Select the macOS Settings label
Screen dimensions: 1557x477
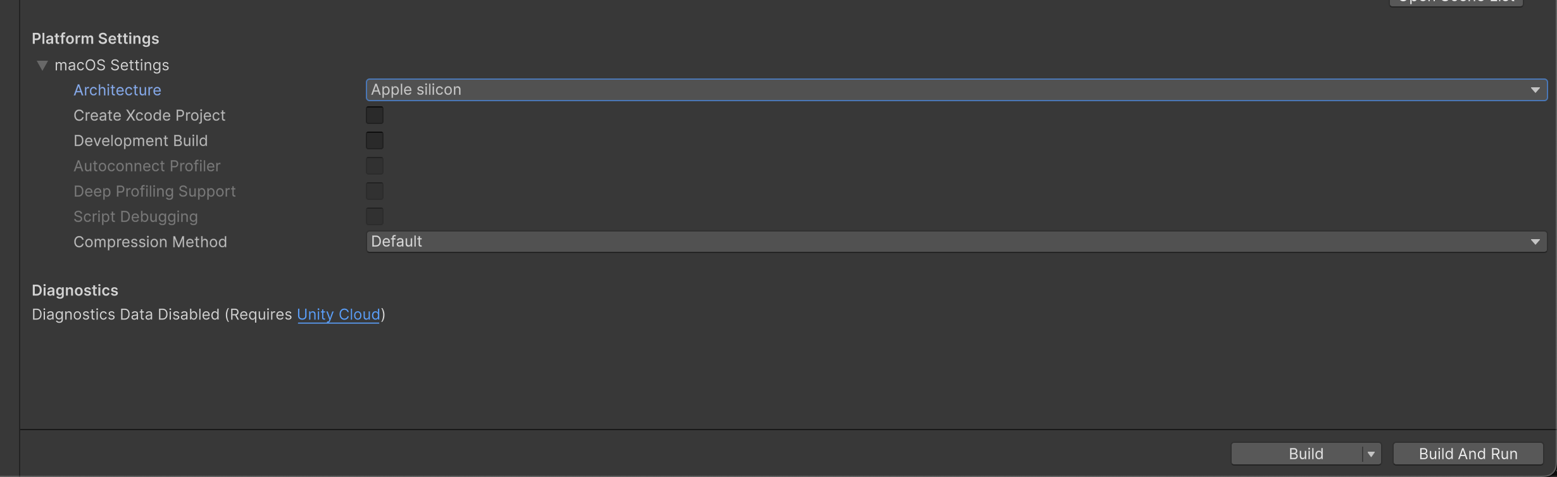click(112, 65)
